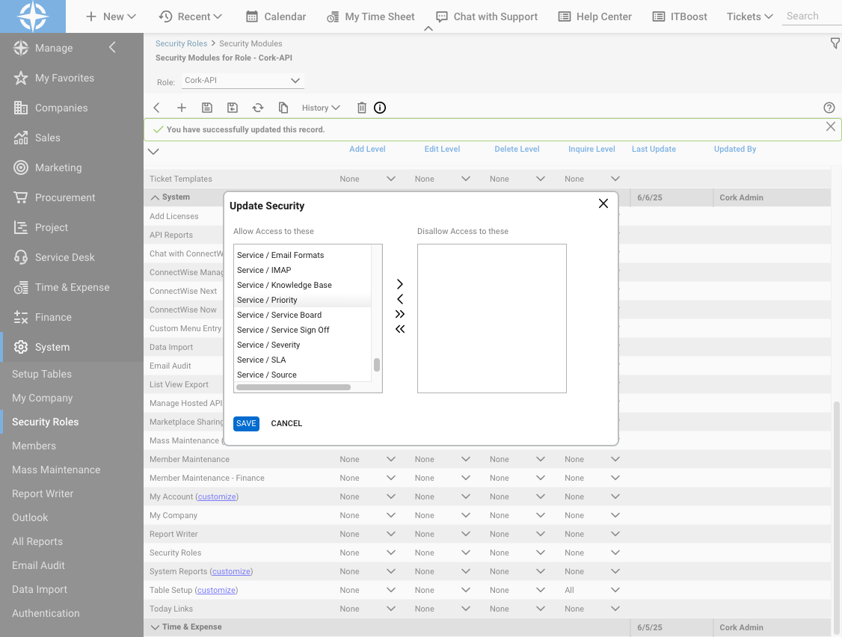
Task: Click the back arrow in the toolbar
Action: (156, 108)
